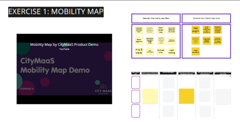This screenshot has width=240, height=134.
Task: Click the top purple rounded rectangle in timeline
Action: 136,82
